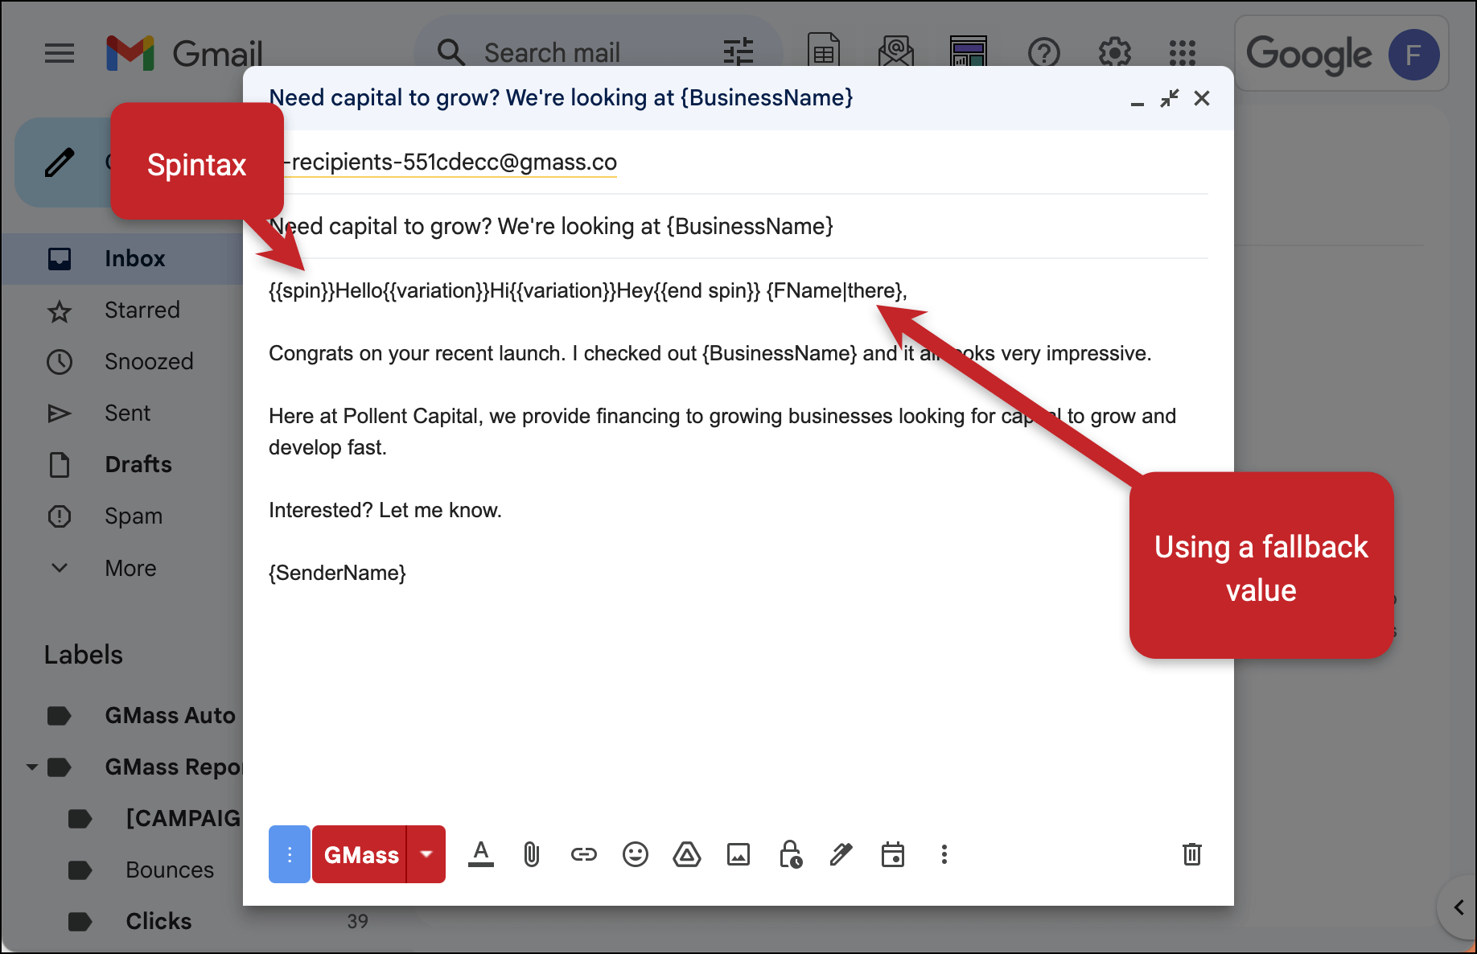Click the {SenderName} text in body
Image resolution: width=1477 pixels, height=954 pixels.
(337, 573)
